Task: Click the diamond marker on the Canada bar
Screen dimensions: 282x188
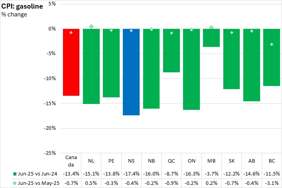Action: pyautogui.click(x=71, y=33)
